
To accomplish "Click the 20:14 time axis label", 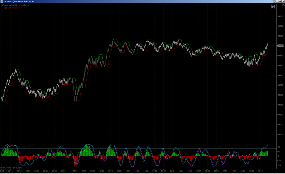I will tap(10, 171).
